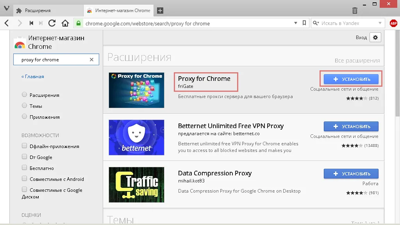Click the search engine magnifier icon
This screenshot has height=225, width=400.
[x=316, y=23]
